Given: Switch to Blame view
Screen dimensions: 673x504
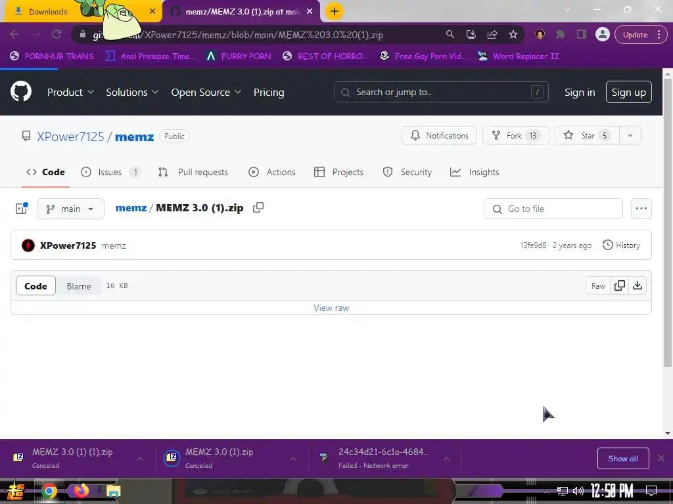Looking at the screenshot, I should coord(79,286).
